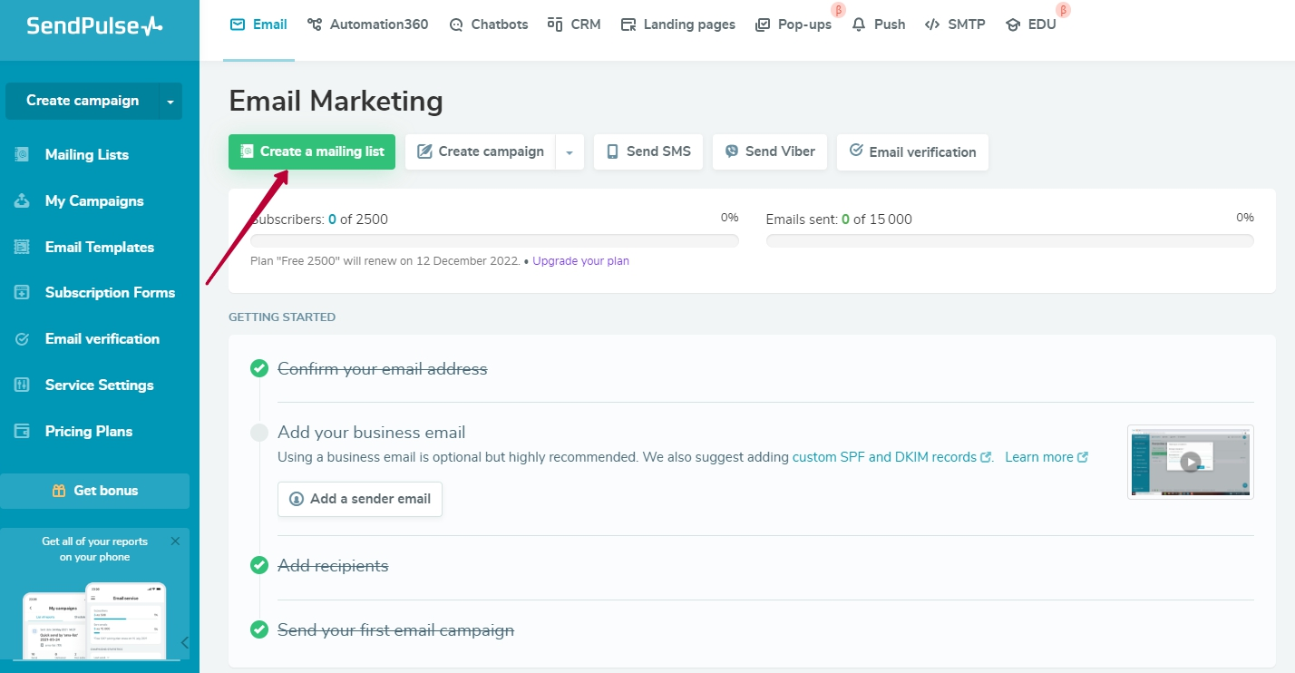The width and height of the screenshot is (1295, 673).
Task: Click the green Create a mailing list button
Action: click(311, 151)
